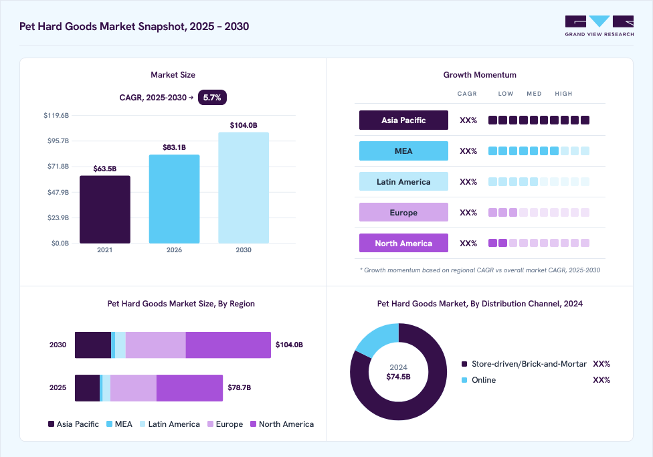Click the MEA legend swatch
This screenshot has height=457, width=653.
click(x=110, y=424)
